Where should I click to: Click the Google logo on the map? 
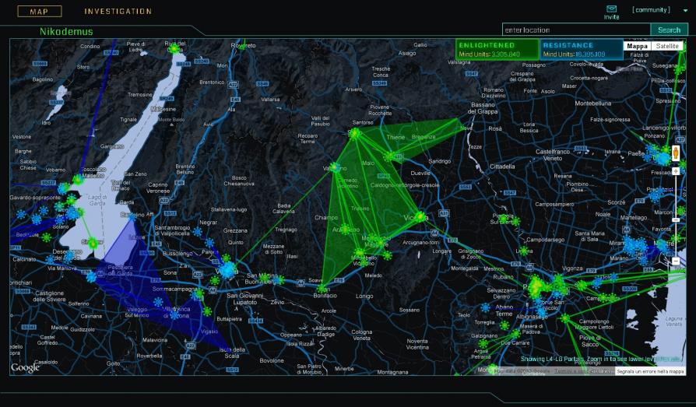(x=25, y=367)
